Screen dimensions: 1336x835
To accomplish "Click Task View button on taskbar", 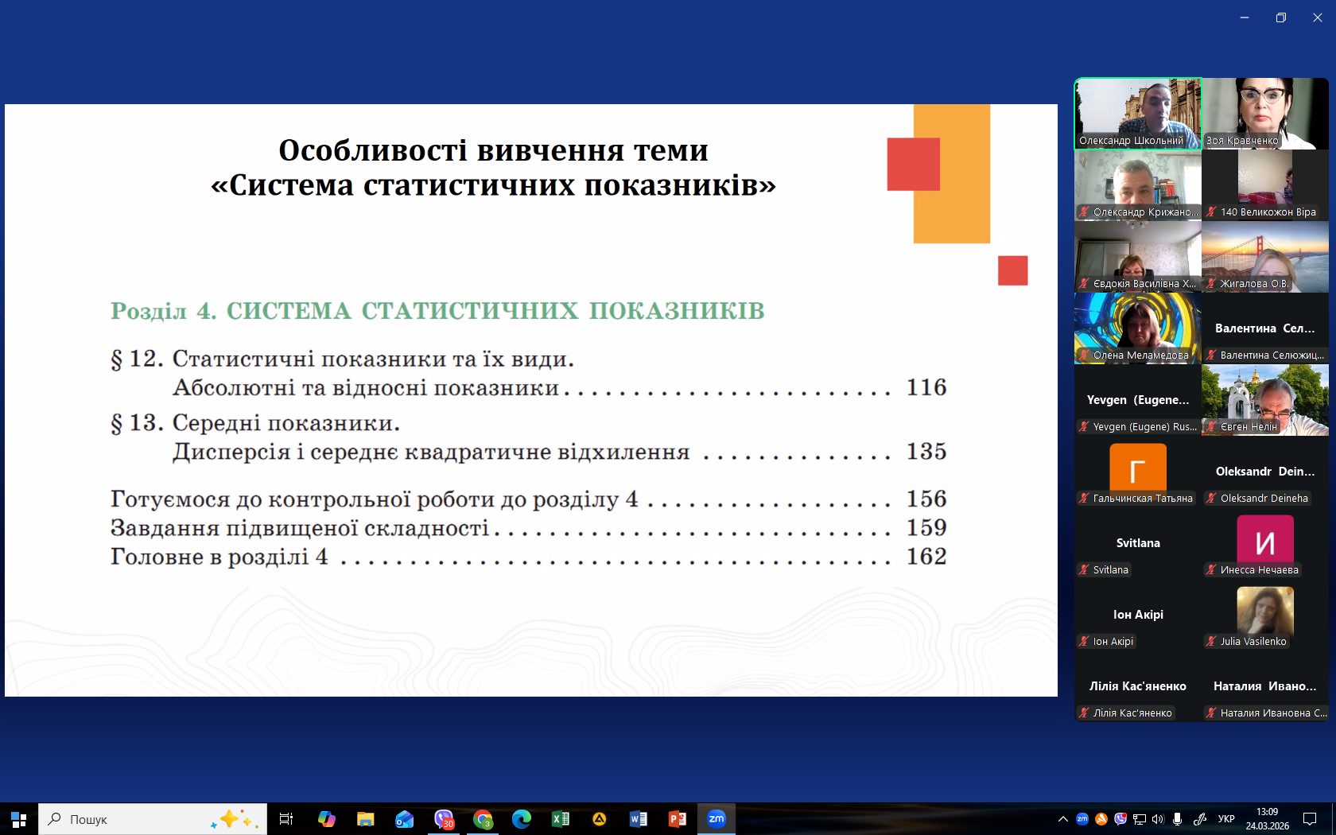I will [286, 818].
